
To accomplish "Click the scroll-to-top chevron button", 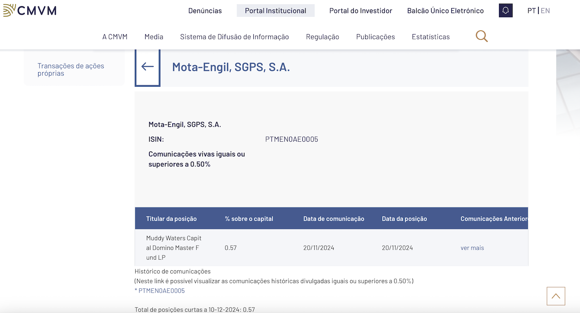I will (x=556, y=296).
